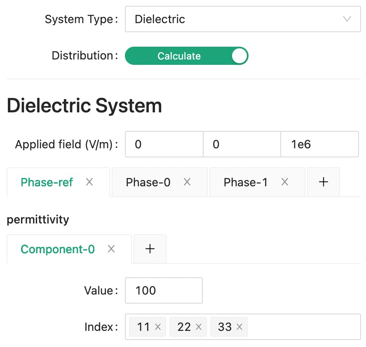Click the applied field input containing 1e6
366x347 pixels.
point(319,144)
